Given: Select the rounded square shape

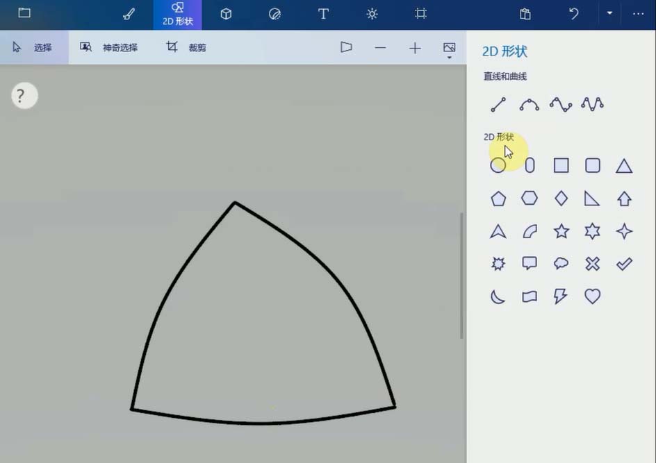Looking at the screenshot, I should click(592, 165).
